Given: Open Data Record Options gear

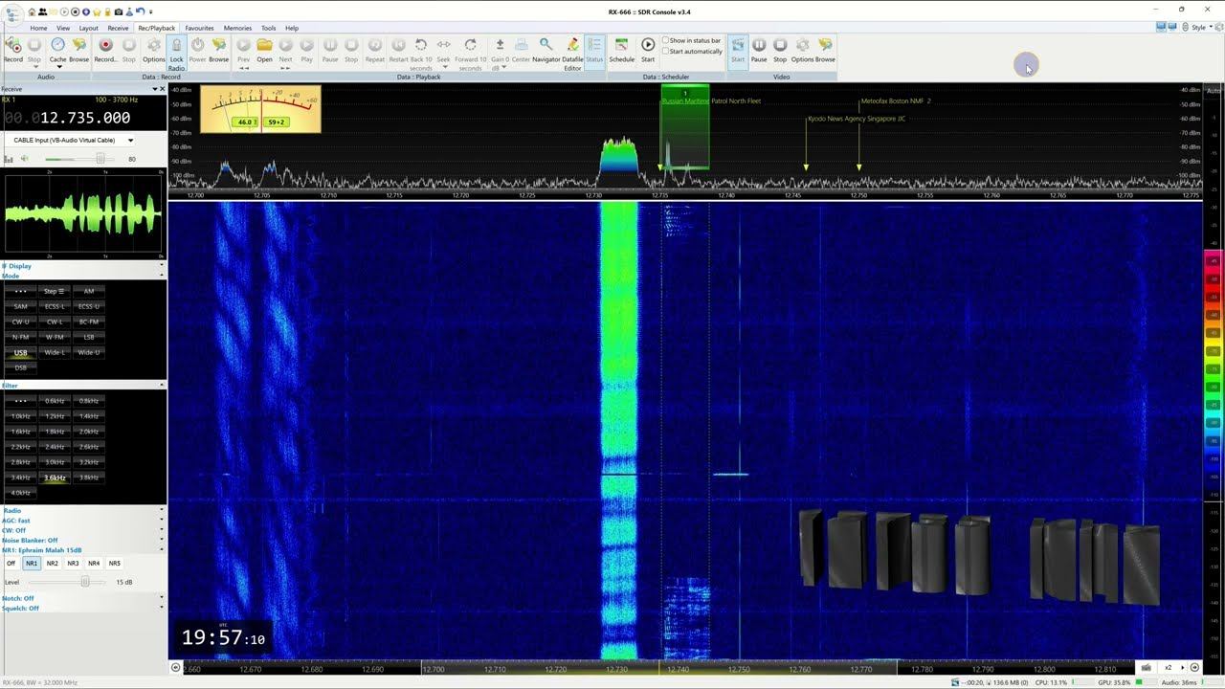Looking at the screenshot, I should (x=153, y=45).
